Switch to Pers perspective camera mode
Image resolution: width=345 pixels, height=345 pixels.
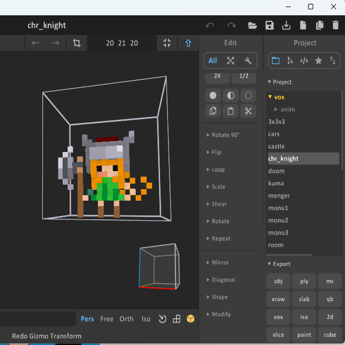(87, 319)
